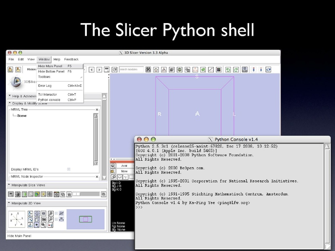Click the 3D view orientation axes widget

pyautogui.click(x=17, y=219)
